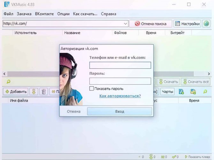Click the status bar paused downloads icon

pyautogui.click(x=162, y=157)
